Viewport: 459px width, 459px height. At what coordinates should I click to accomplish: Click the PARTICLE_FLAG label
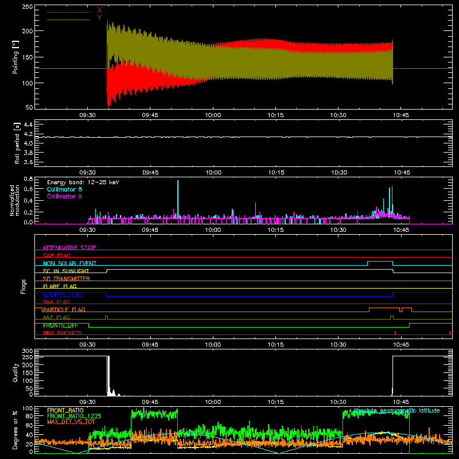(64, 309)
